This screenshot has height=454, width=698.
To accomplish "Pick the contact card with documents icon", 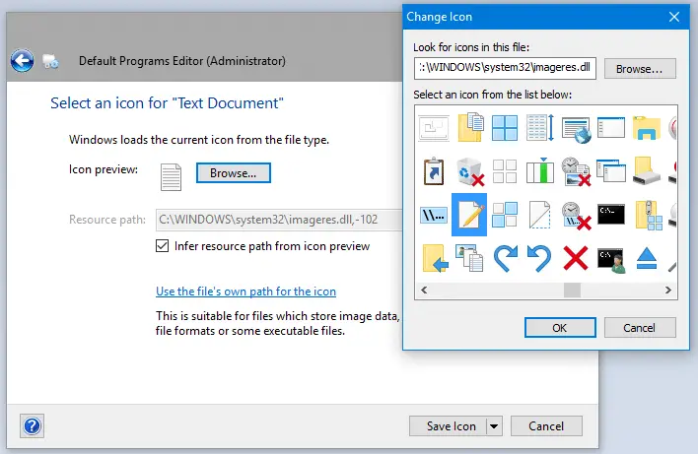I will (x=469, y=258).
